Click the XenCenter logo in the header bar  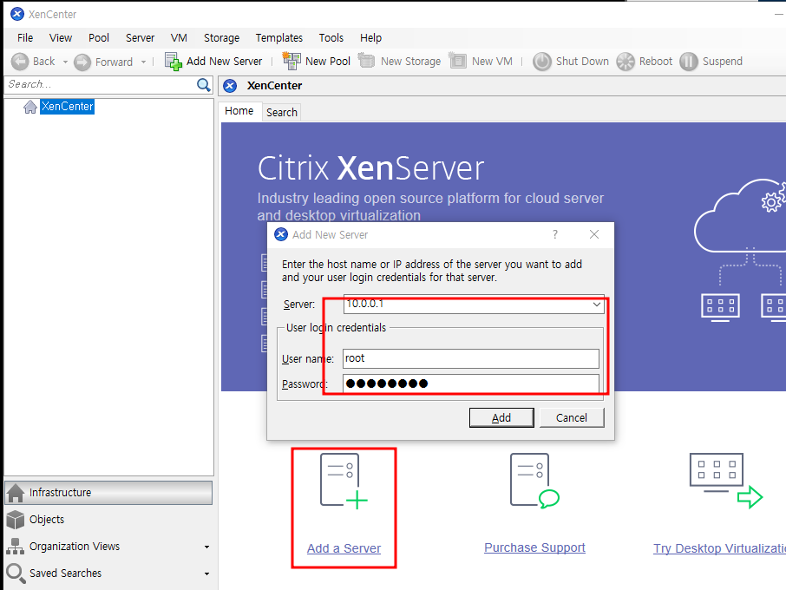coord(230,86)
